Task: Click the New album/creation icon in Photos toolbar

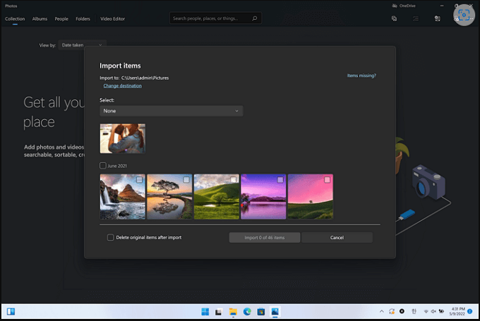Action: click(x=395, y=18)
